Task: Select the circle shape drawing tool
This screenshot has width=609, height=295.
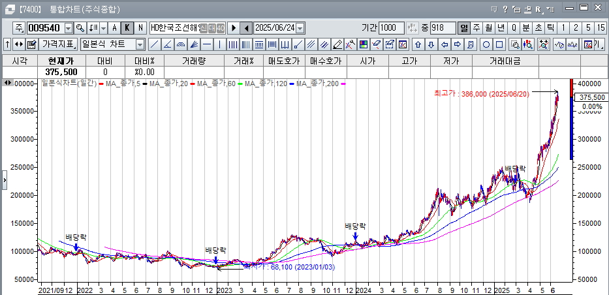Action: coord(486,44)
